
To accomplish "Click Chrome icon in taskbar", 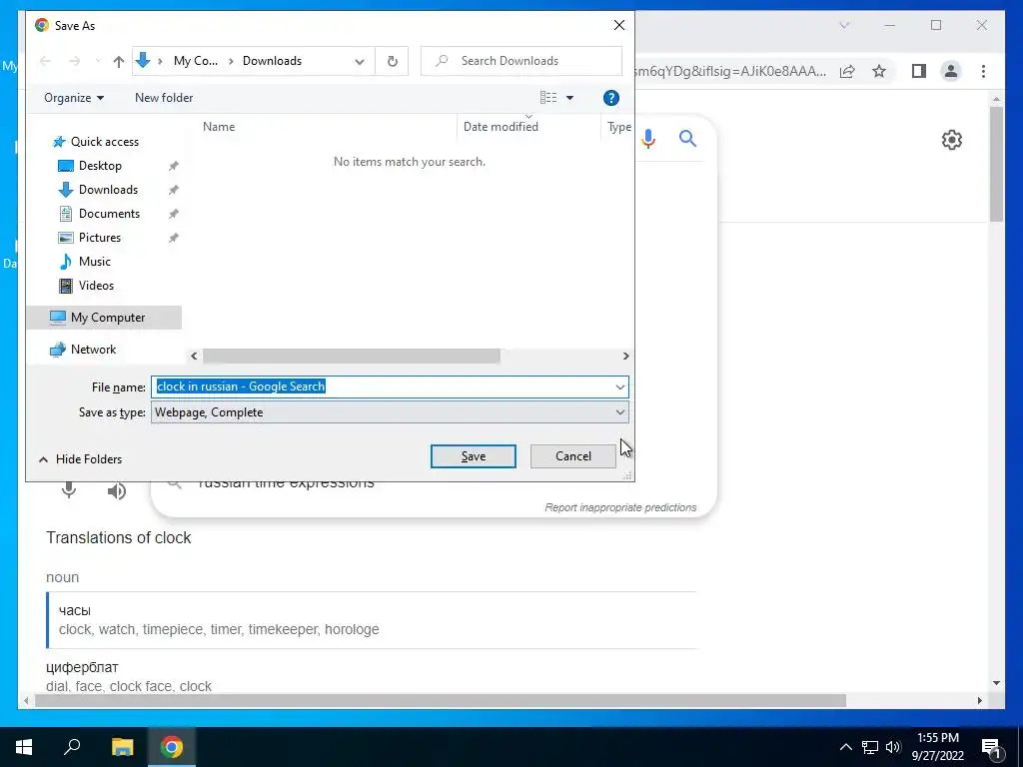I will click(x=172, y=747).
